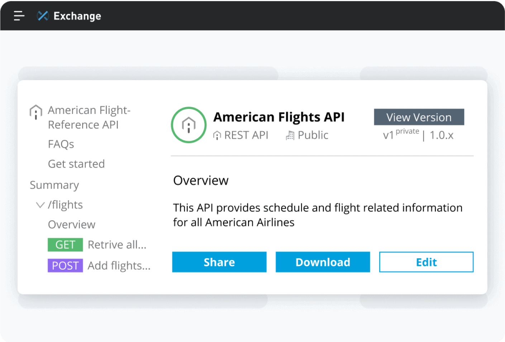The width and height of the screenshot is (505, 342).
Task: Click the green GET method badge
Action: 65,245
